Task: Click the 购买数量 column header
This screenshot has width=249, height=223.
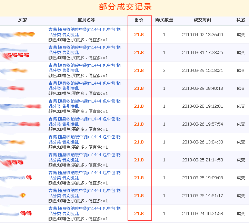Action: pyautogui.click(x=164, y=20)
